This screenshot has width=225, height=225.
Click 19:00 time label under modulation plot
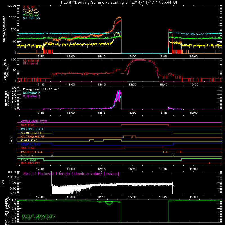pyautogui.click(x=194, y=113)
